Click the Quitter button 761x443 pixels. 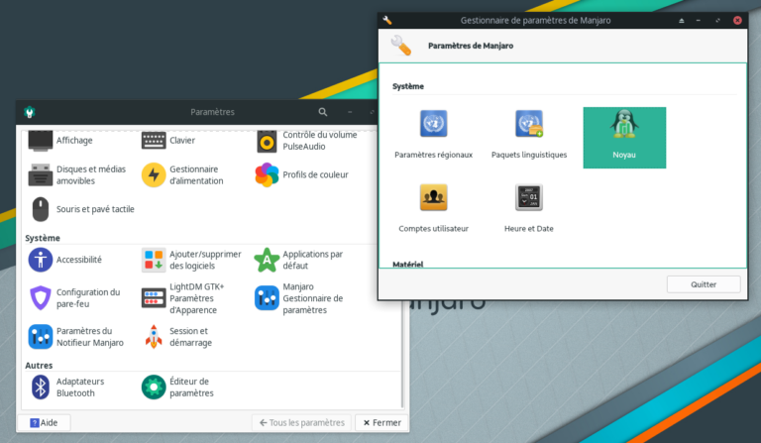tap(704, 284)
